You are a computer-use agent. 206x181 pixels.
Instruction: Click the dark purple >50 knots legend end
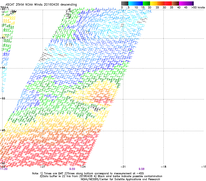click(193, 3)
